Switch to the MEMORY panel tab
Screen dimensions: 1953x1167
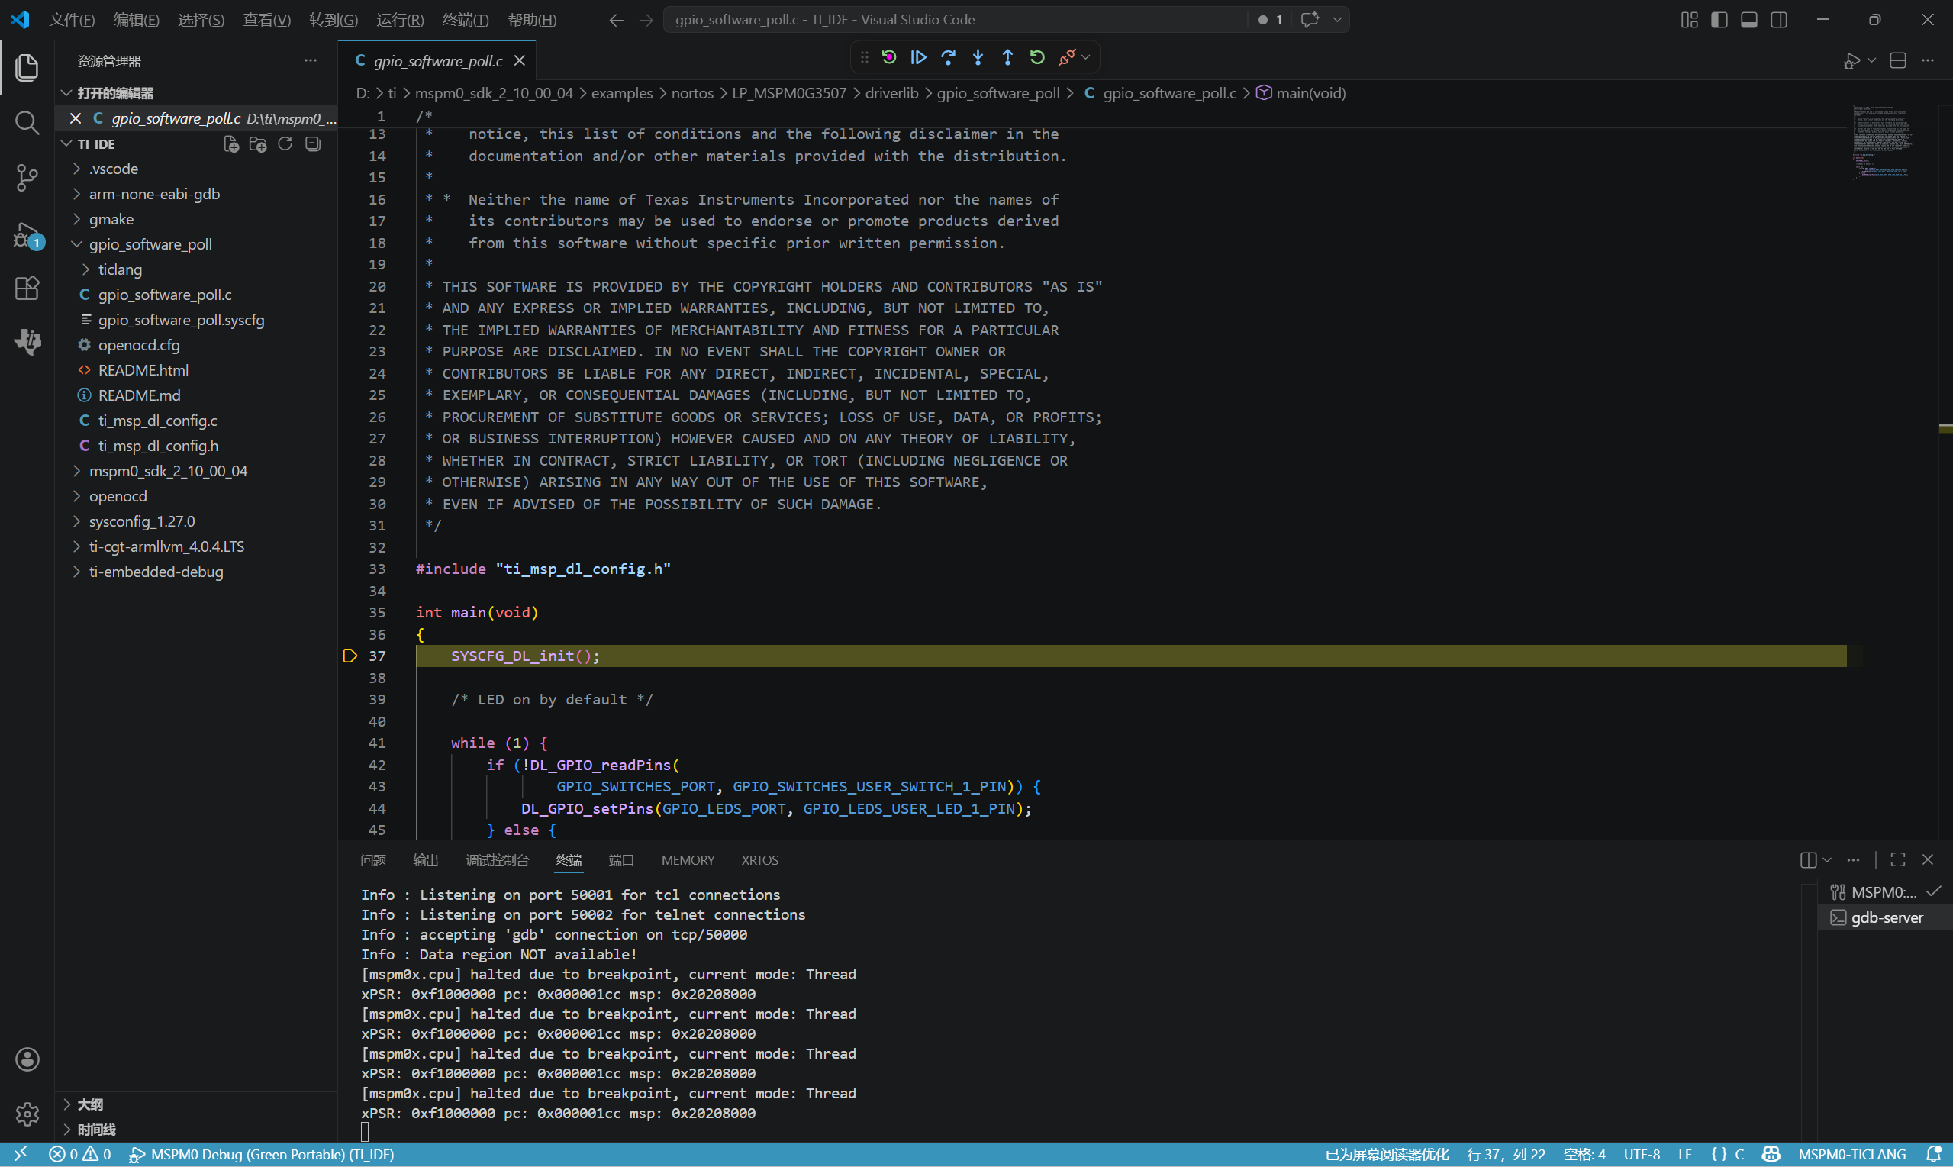click(688, 860)
